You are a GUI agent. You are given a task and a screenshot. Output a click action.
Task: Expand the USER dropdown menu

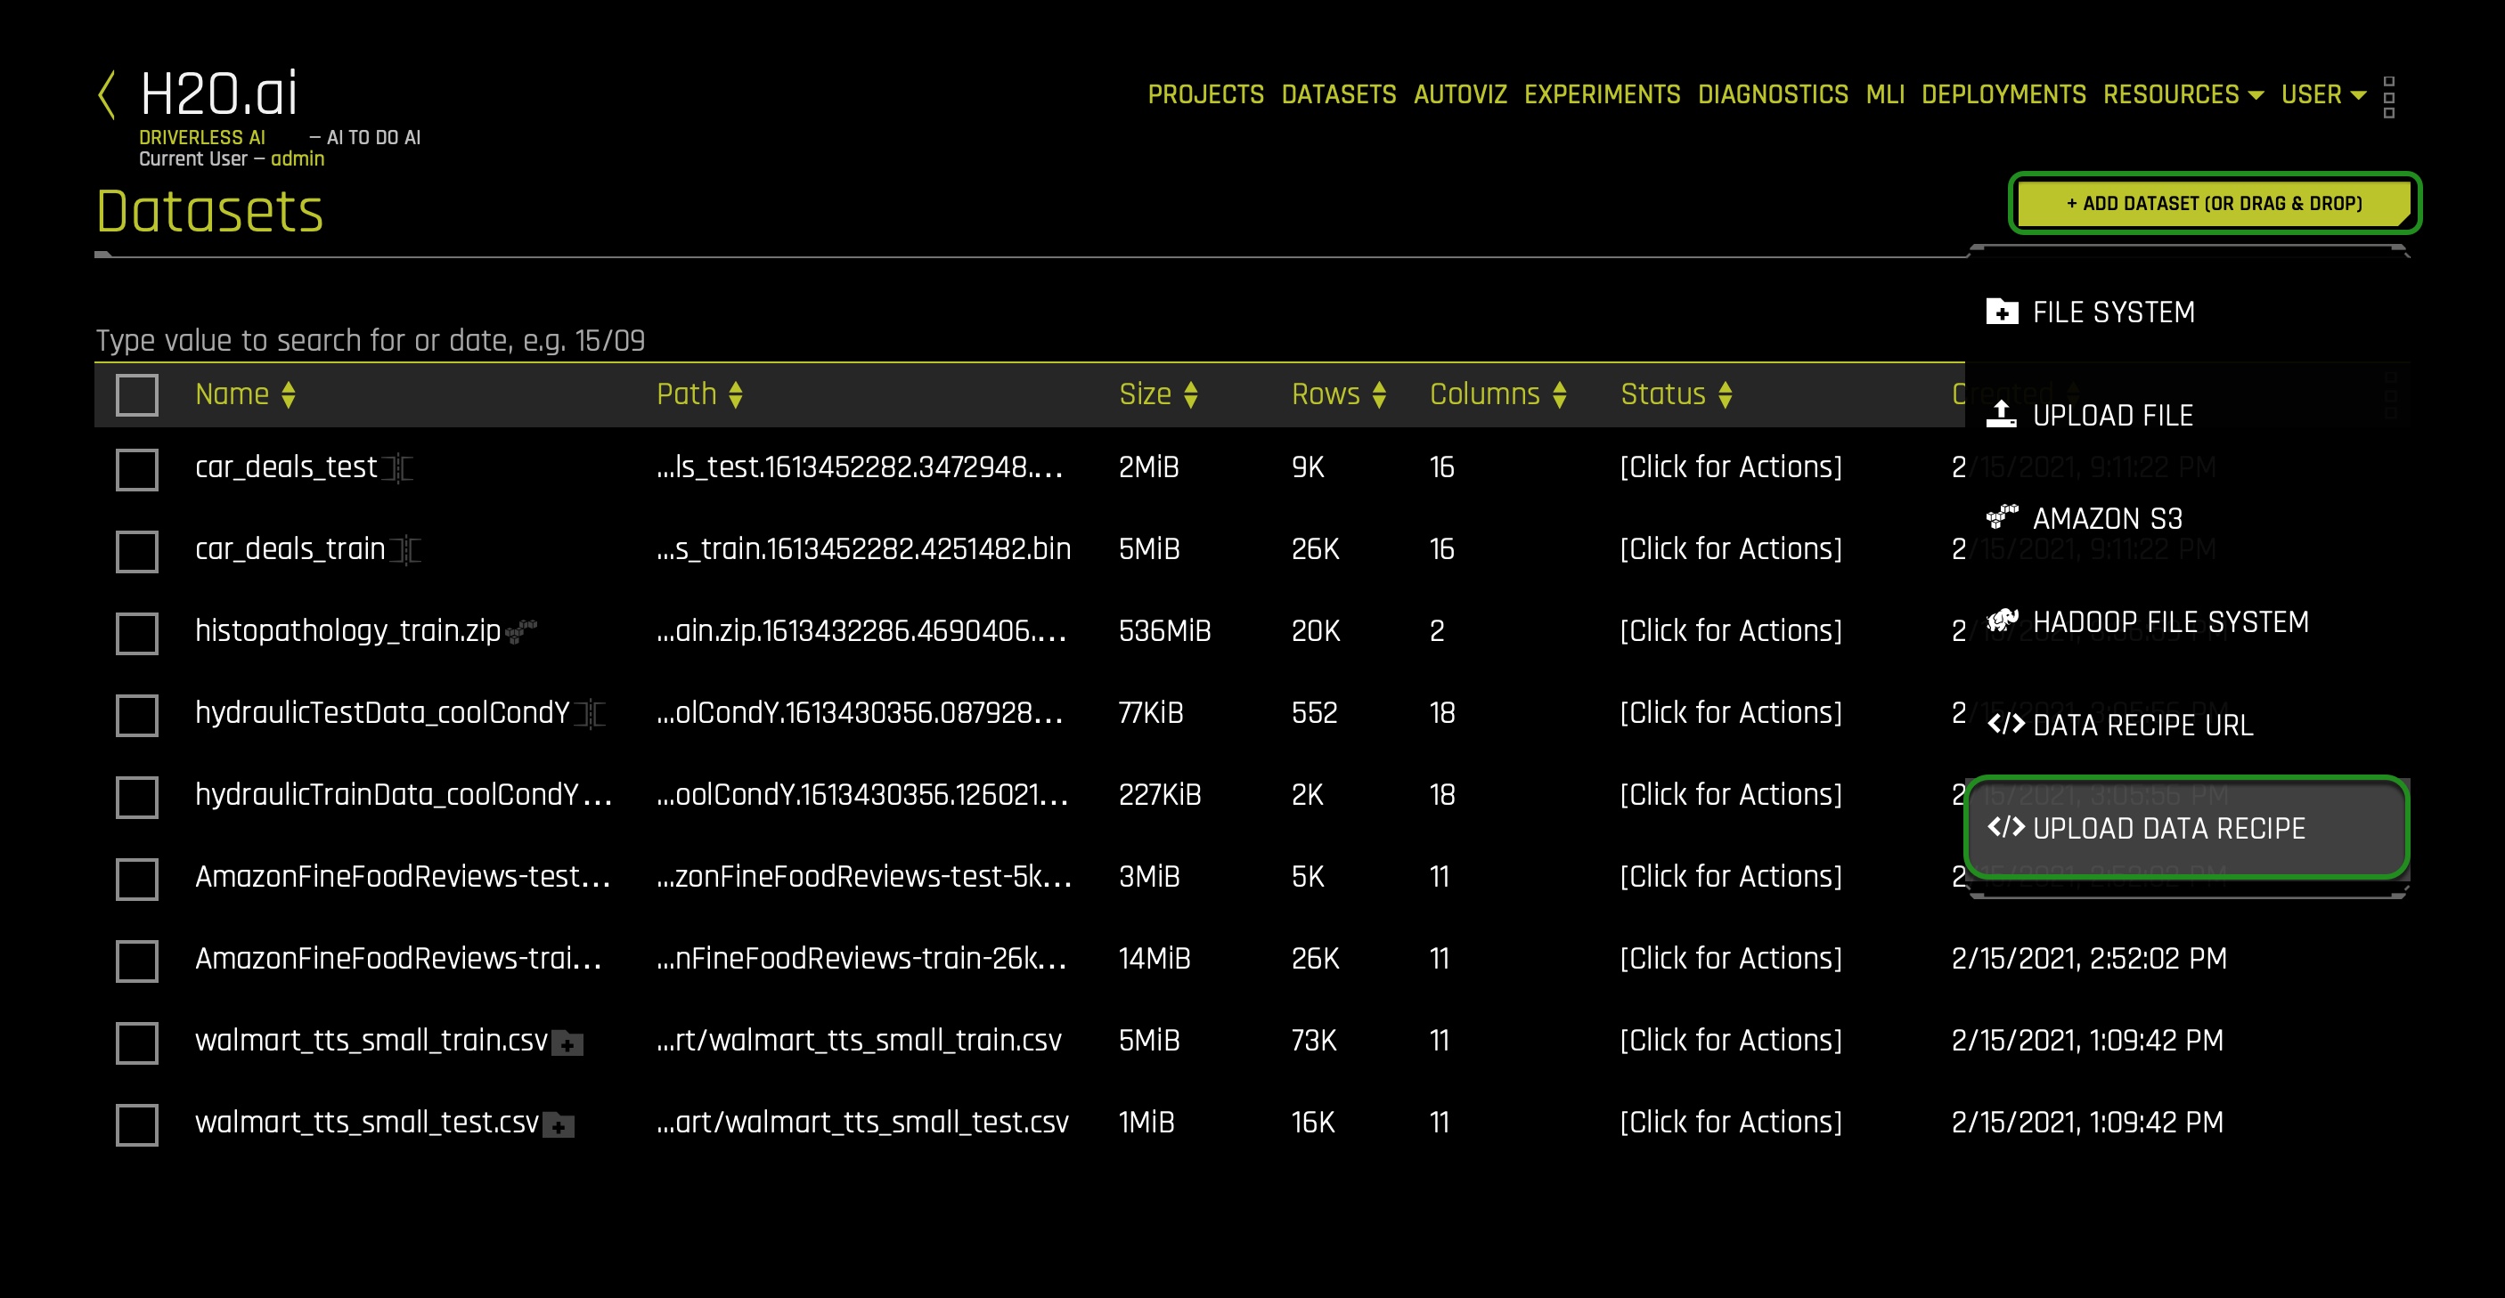pos(2323,94)
